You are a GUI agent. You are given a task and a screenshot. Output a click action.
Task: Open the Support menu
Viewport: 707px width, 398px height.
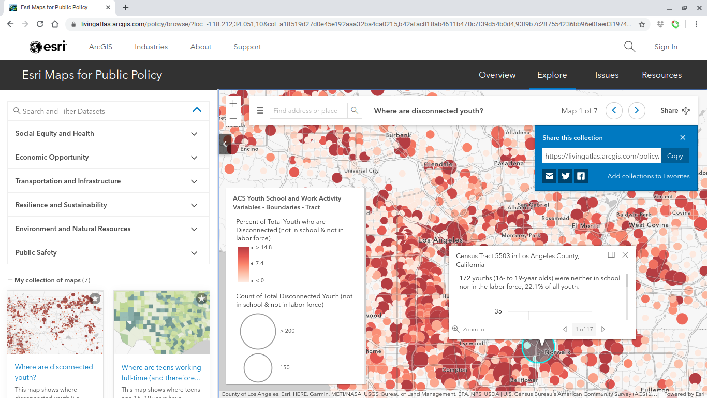247,47
